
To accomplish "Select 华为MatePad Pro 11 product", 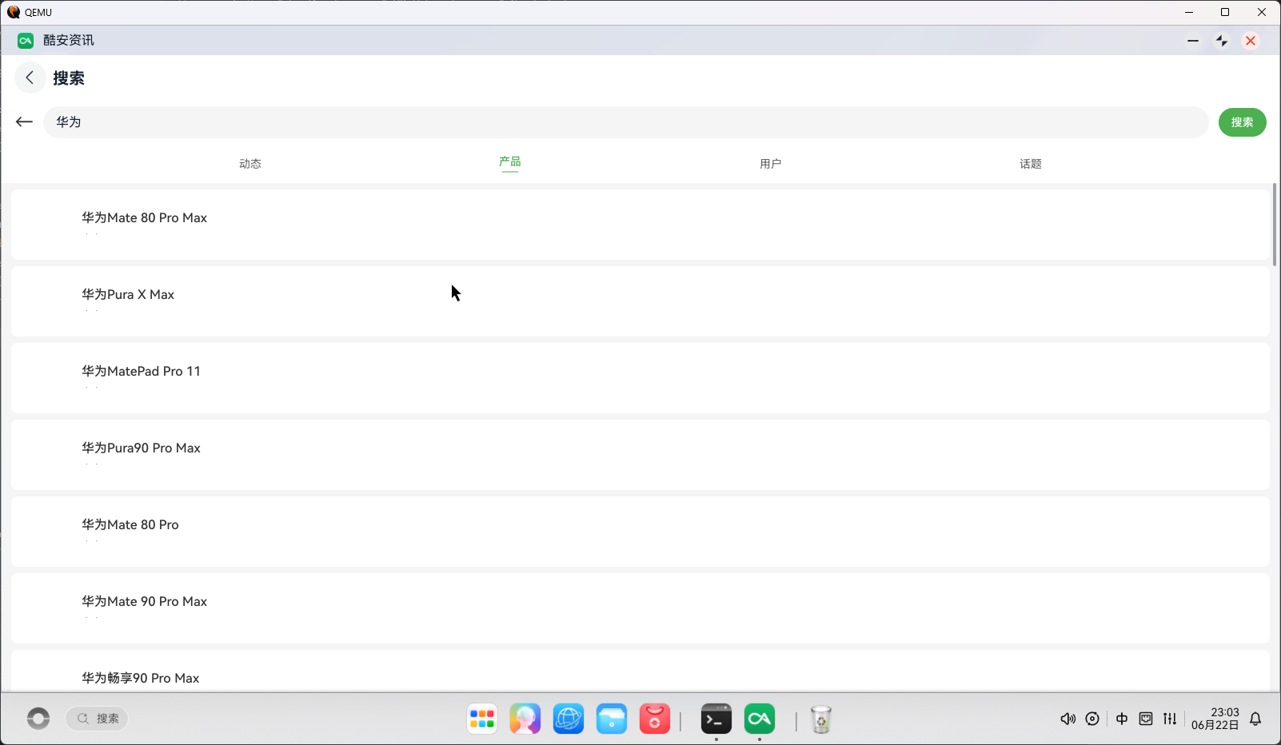I will point(640,378).
